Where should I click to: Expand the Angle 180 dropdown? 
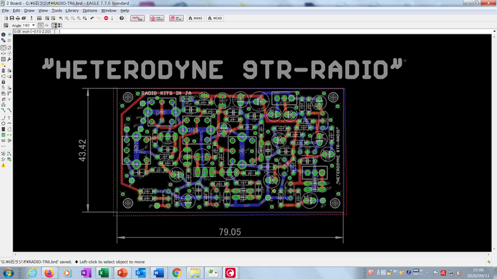click(33, 25)
